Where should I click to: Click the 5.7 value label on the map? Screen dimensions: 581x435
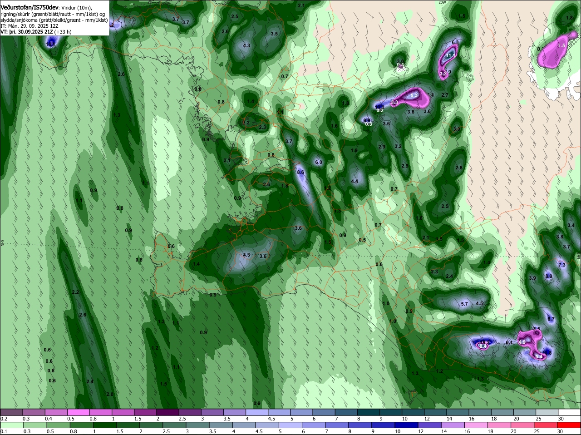tap(464, 304)
